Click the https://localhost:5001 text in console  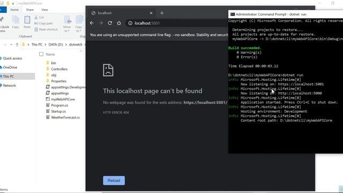tap(301, 84)
